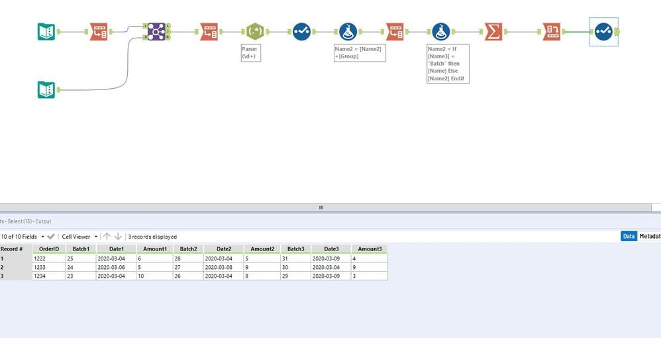The height and width of the screenshot is (338, 661).
Task: Select OrderID cell 1222
Action: 49,258
